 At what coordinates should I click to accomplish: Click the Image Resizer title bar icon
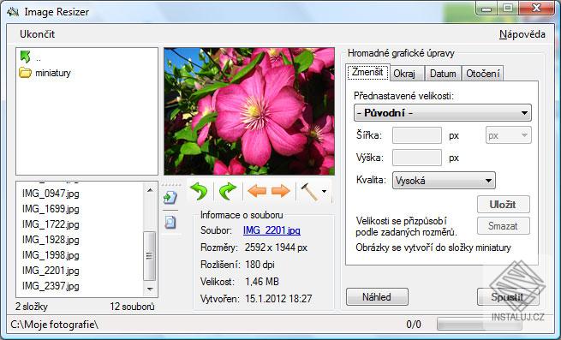click(x=13, y=12)
